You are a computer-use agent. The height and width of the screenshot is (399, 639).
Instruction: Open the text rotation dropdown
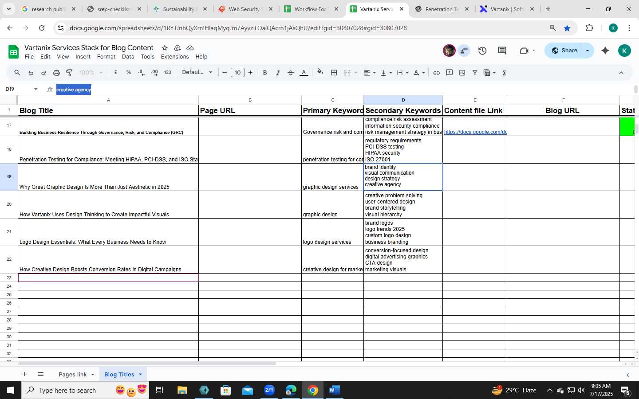coord(419,73)
